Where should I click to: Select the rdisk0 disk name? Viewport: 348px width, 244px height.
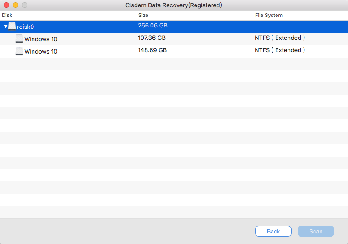click(26, 27)
